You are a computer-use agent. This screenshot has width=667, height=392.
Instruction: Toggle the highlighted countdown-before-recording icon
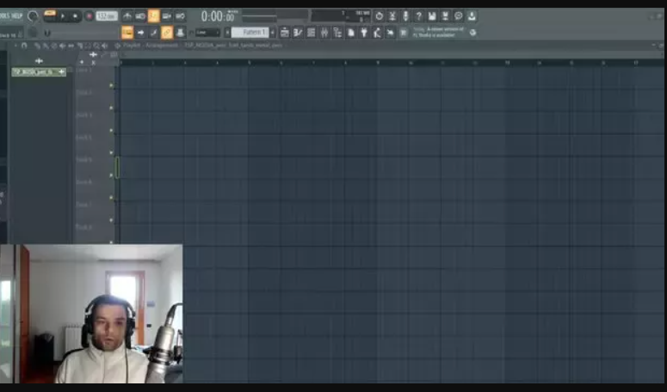click(153, 16)
